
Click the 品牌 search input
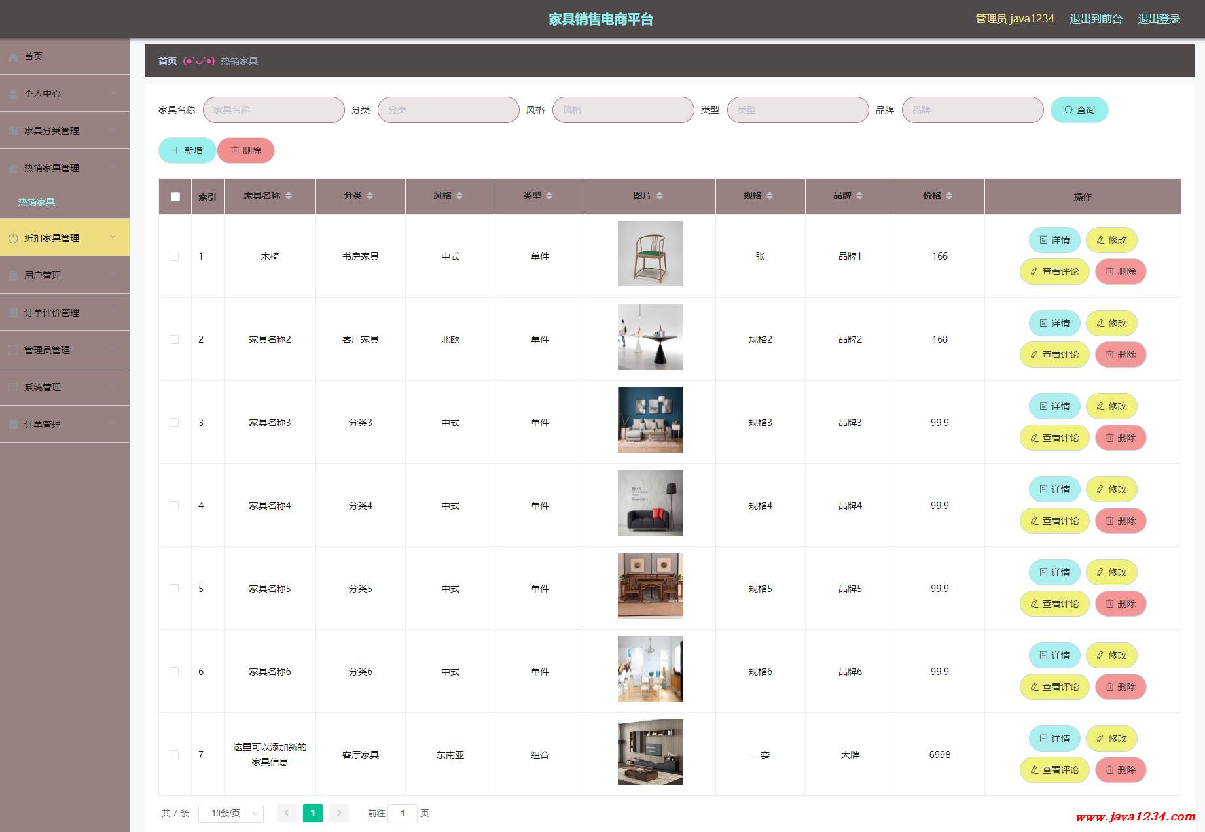(x=973, y=110)
